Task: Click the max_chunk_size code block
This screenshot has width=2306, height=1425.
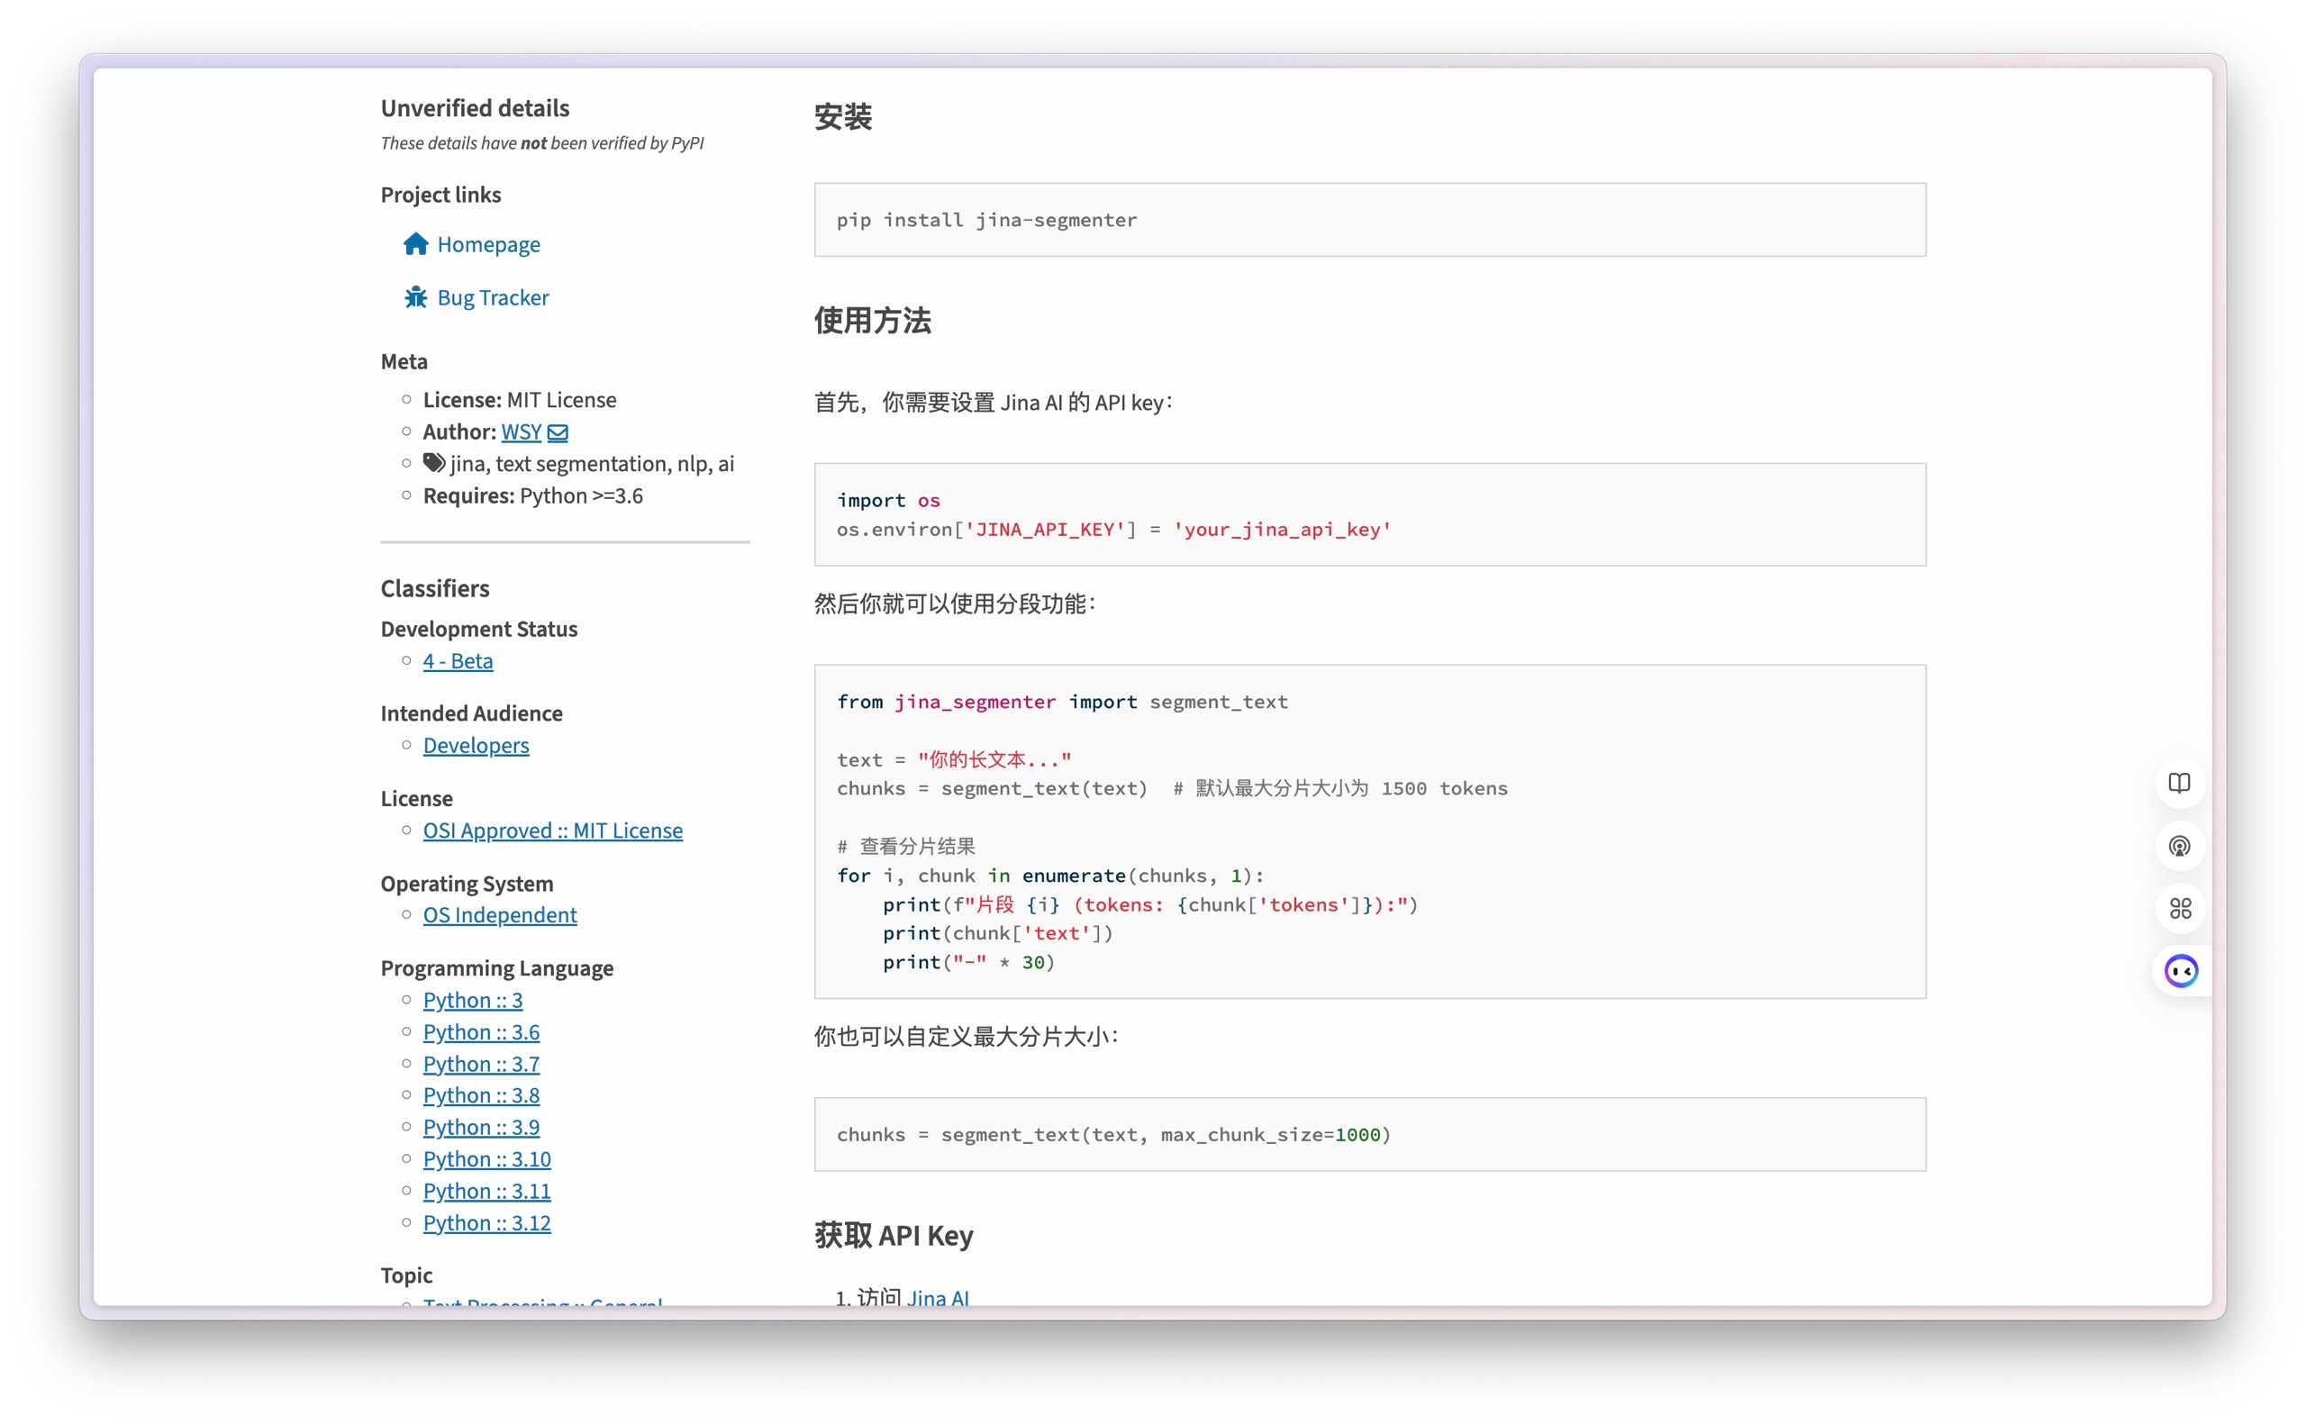Action: point(1369,1135)
